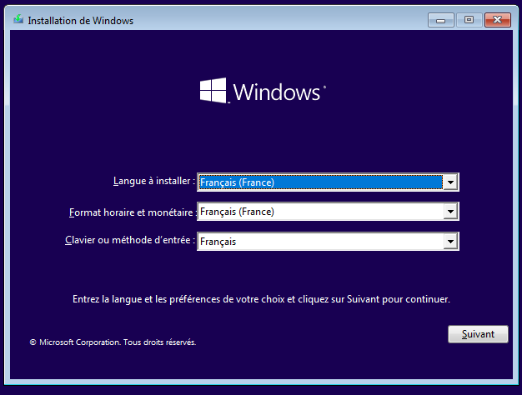Close the Installation de Windows window
522x395 pixels.
click(x=498, y=20)
